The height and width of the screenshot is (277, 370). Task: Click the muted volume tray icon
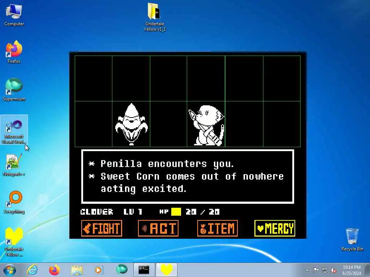pos(334,270)
